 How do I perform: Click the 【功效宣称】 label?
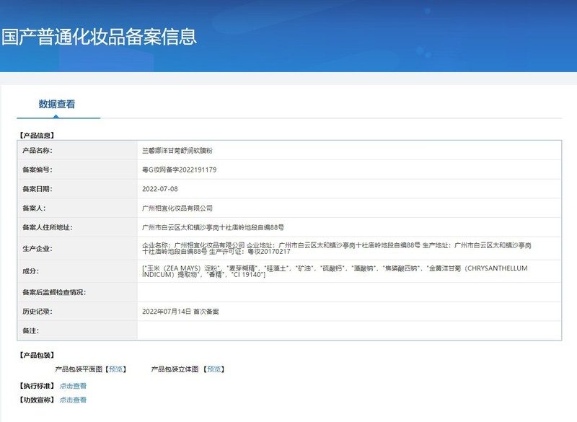coord(37,400)
